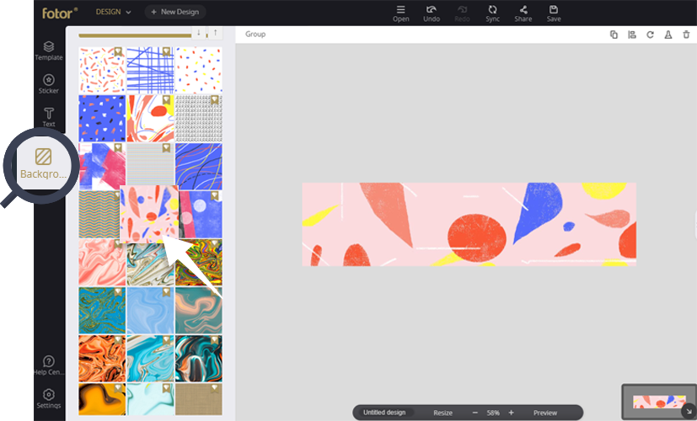The width and height of the screenshot is (697, 421).
Task: Sync the design
Action: 491,13
